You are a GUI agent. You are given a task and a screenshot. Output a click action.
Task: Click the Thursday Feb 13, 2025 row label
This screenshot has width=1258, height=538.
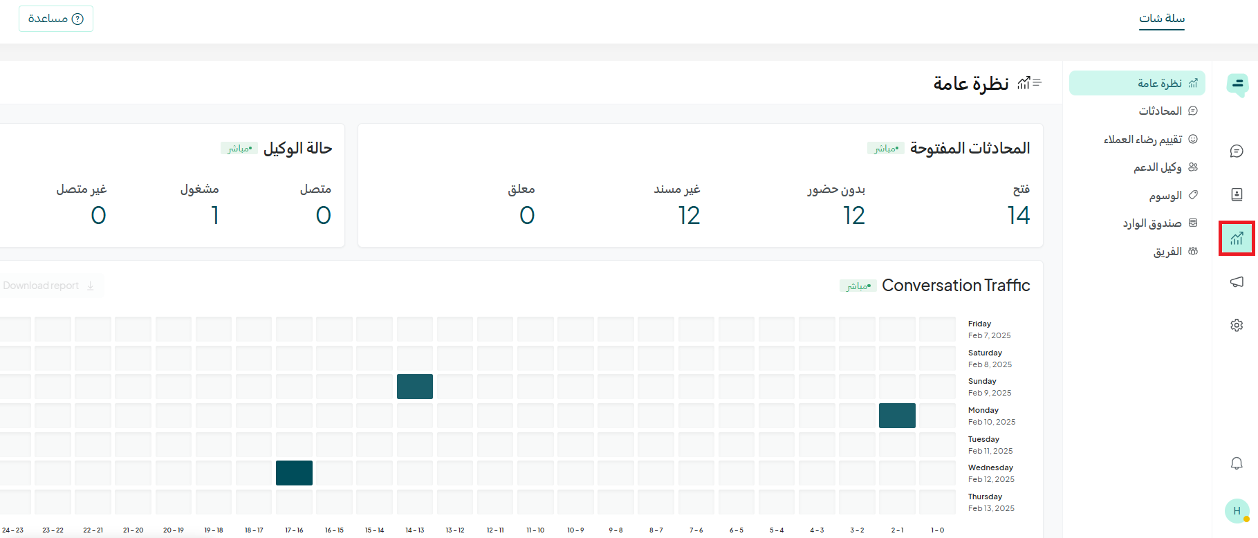coord(992,502)
